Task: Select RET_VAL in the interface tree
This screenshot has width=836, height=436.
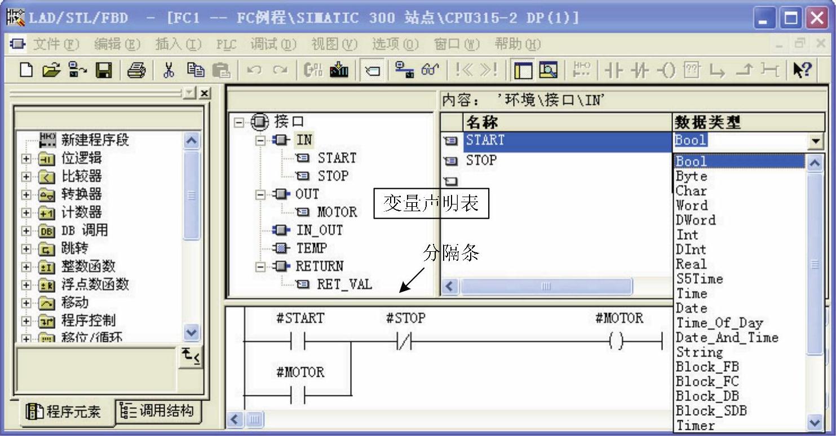Action: pyautogui.click(x=344, y=284)
